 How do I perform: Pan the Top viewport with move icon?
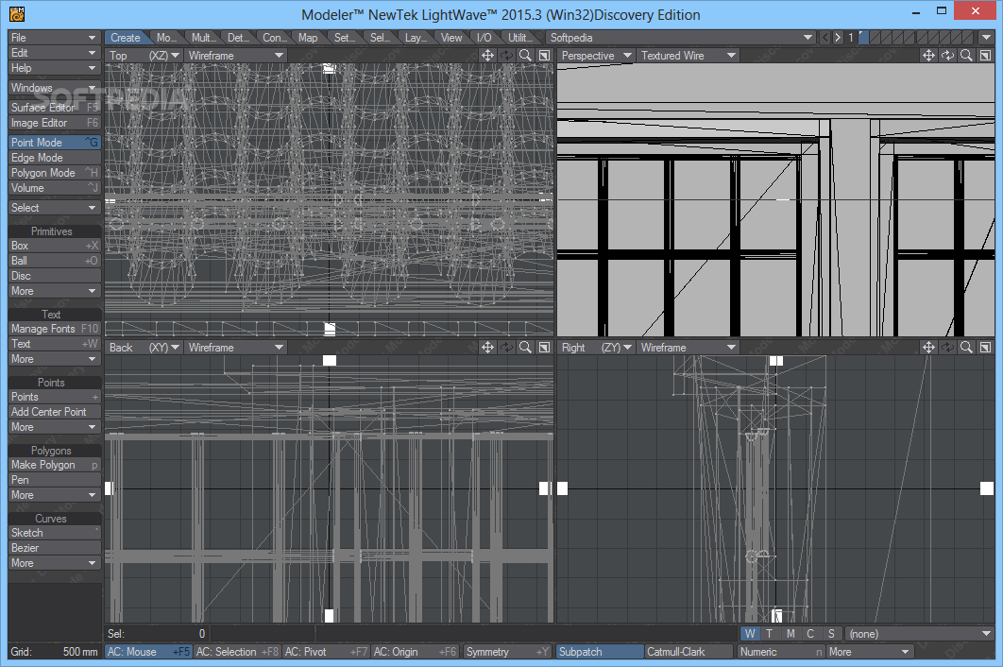(x=487, y=56)
